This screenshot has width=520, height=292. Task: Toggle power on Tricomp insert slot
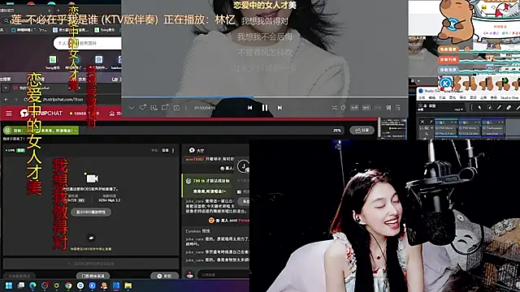pyautogui.click(x=484, y=128)
